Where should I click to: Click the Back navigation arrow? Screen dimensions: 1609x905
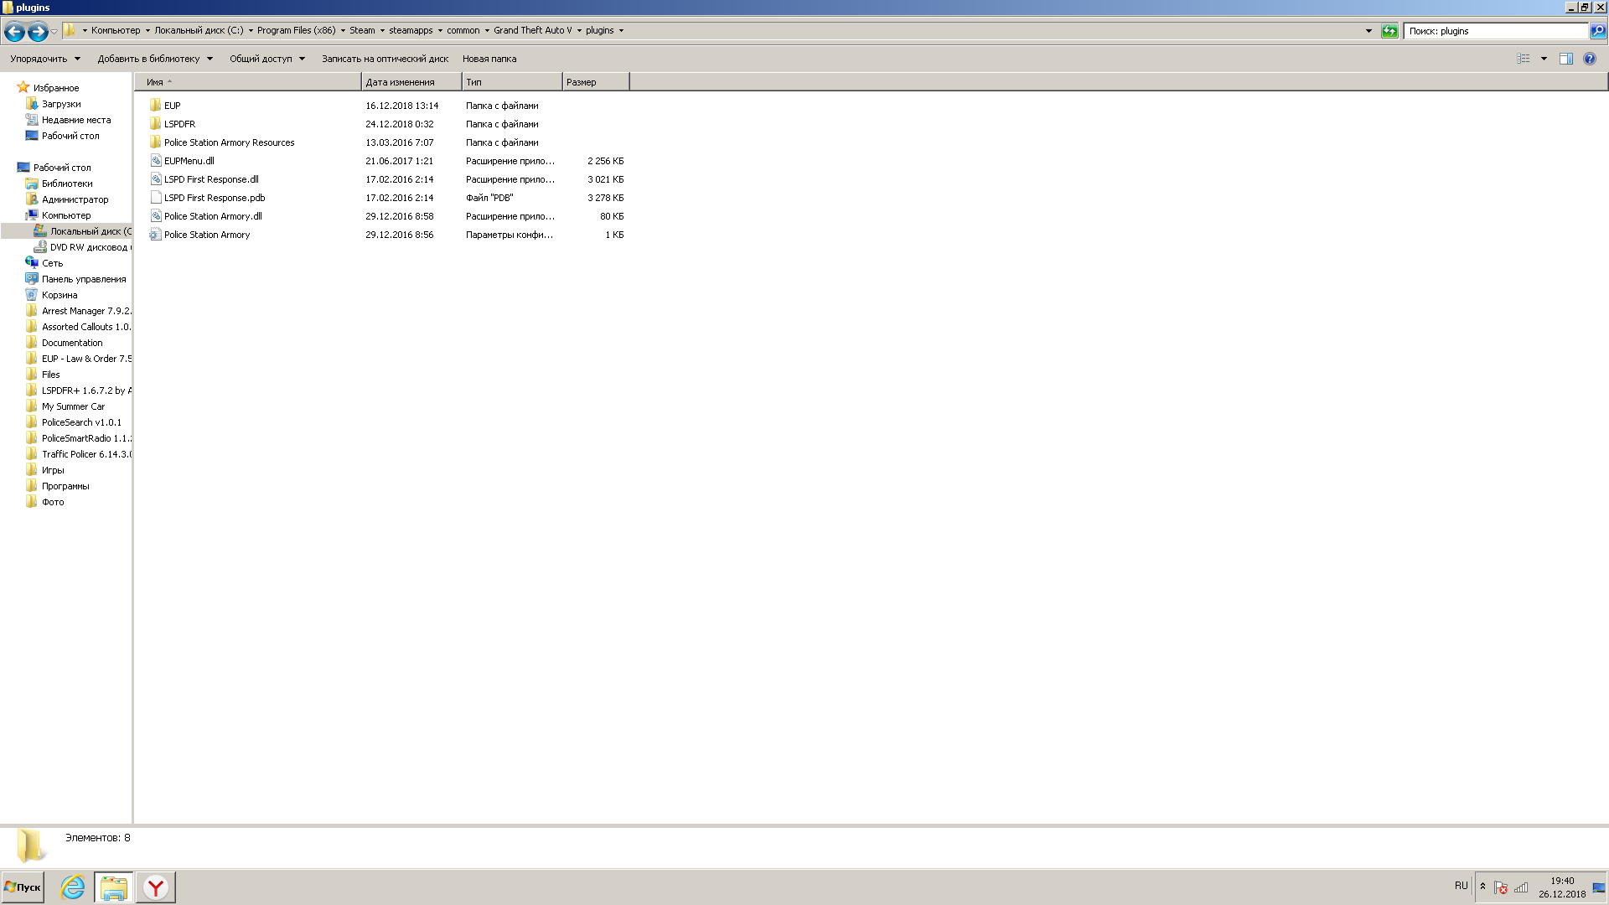pos(14,32)
